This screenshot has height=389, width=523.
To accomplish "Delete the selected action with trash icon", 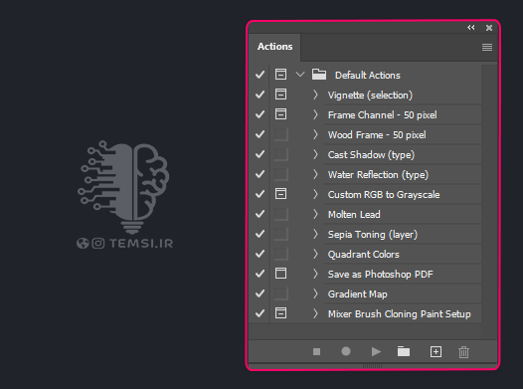I will (463, 352).
